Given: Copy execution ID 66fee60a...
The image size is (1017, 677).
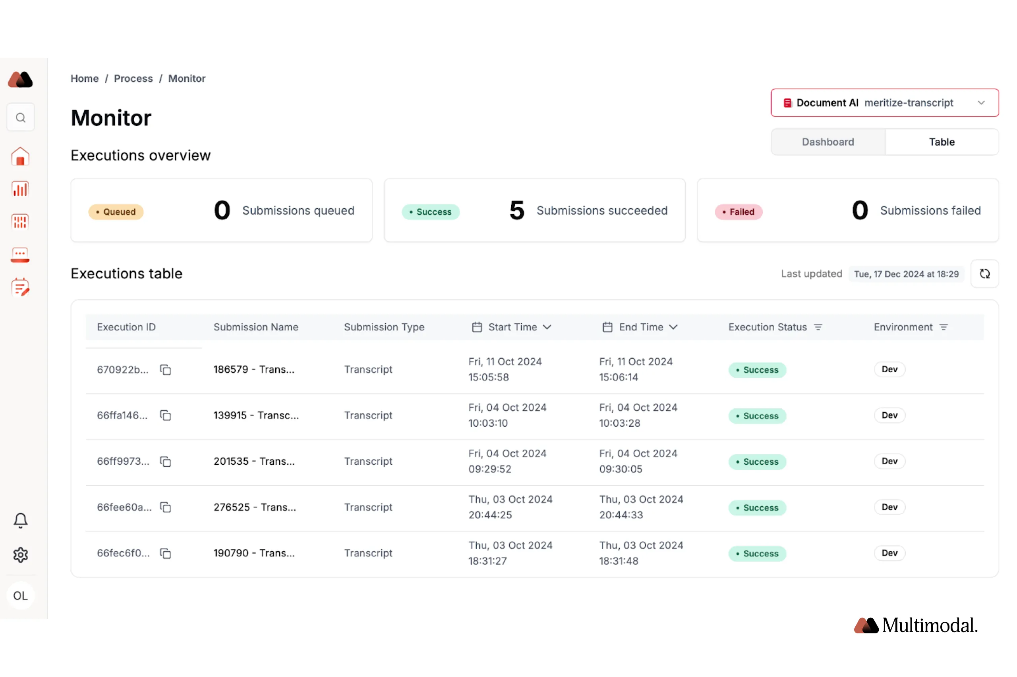Looking at the screenshot, I should [166, 507].
